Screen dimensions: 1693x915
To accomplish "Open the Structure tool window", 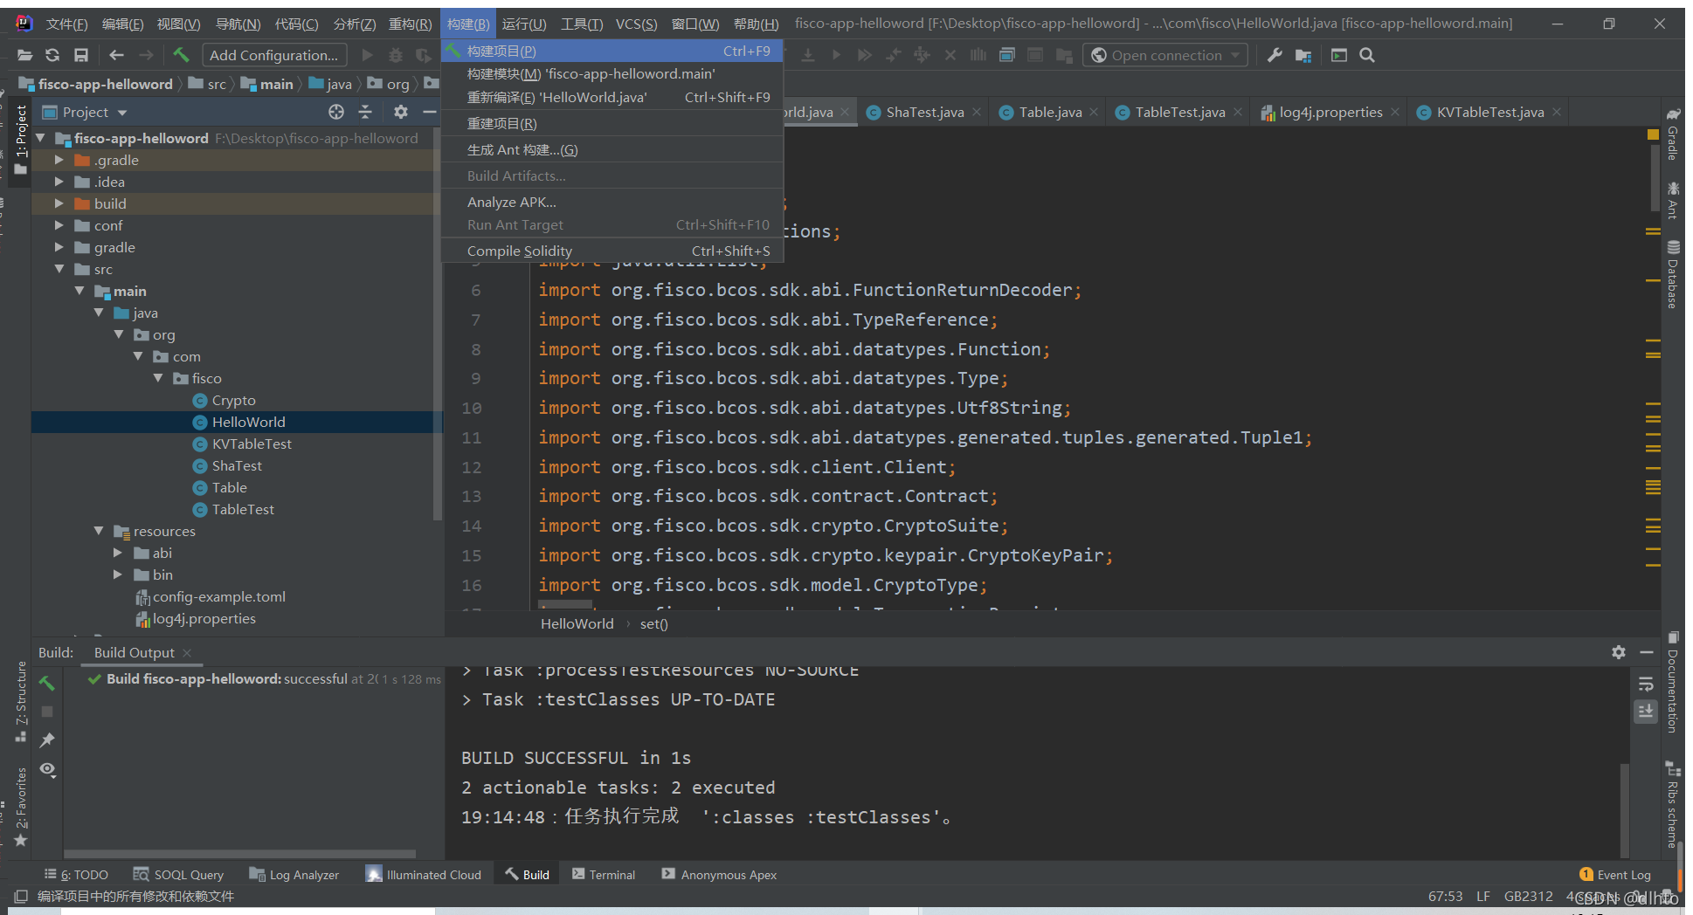I will tap(21, 702).
